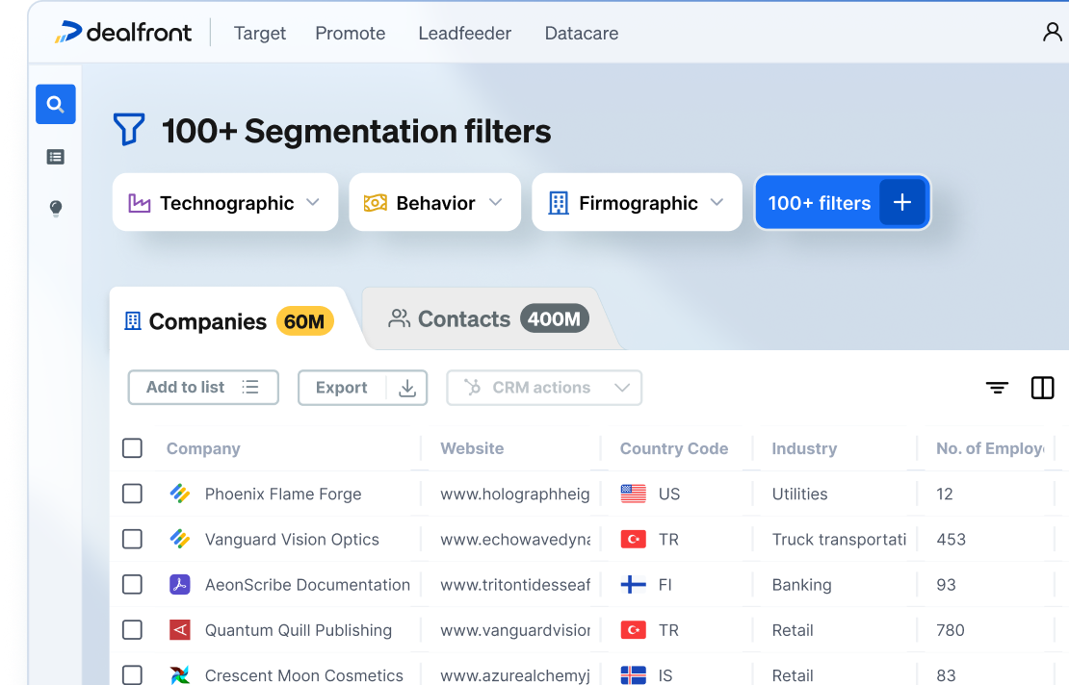1069x685 pixels.
Task: Open the www.azurealchemyj website cell
Action: [514, 675]
